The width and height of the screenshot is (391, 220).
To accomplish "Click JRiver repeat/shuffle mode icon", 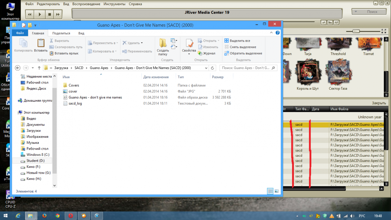I will tap(324, 22).
